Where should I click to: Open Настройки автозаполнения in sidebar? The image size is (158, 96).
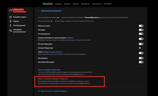(x=19, y=31)
